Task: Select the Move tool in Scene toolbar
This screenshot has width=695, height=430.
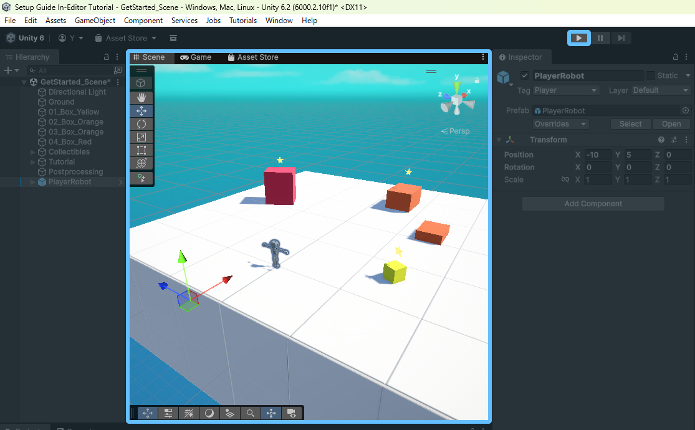Action: (141, 111)
